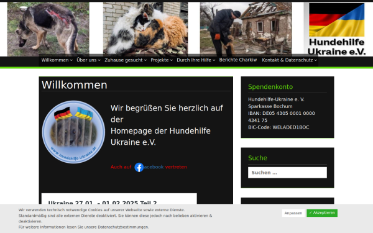Image resolution: width=373 pixels, height=233 pixels.
Task: Expand the Kontakt & Datenschutz chevron
Action: 315,60
